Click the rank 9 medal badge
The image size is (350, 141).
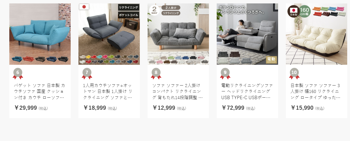(225, 74)
